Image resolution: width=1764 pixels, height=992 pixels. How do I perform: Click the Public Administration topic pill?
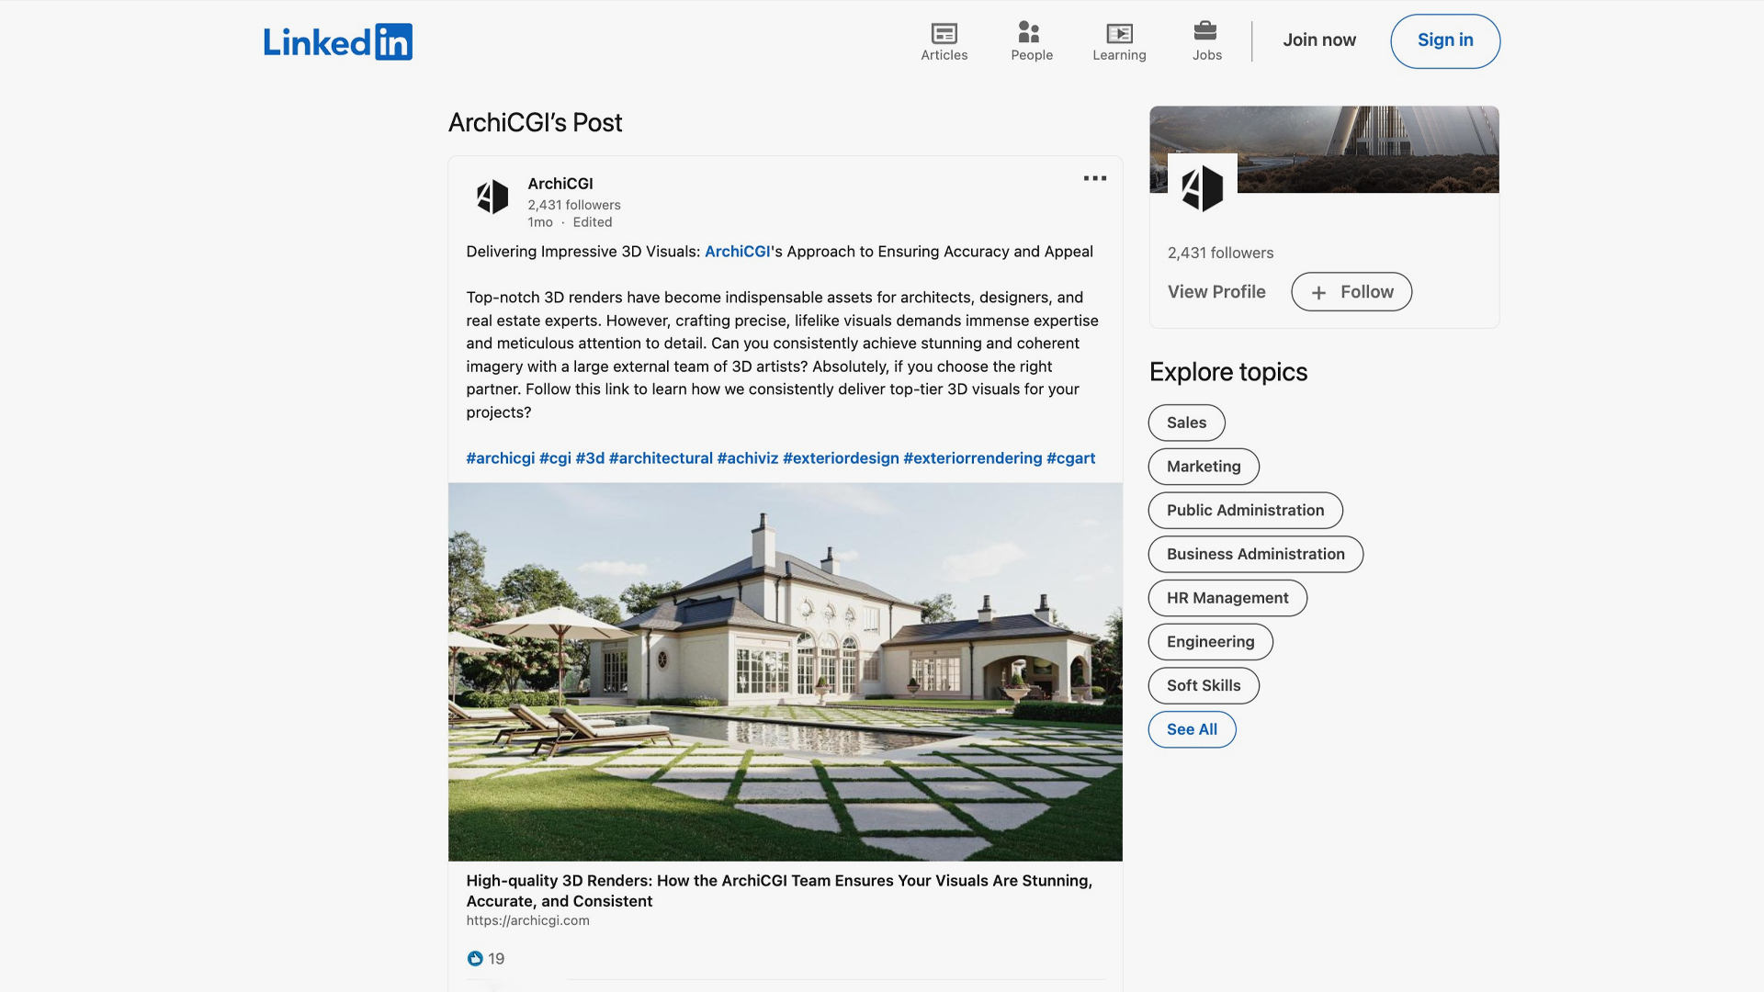(x=1246, y=510)
